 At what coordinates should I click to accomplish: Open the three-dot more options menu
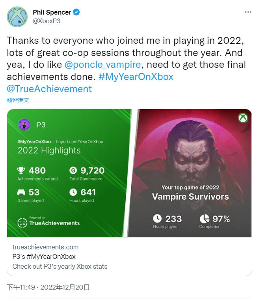[248, 12]
